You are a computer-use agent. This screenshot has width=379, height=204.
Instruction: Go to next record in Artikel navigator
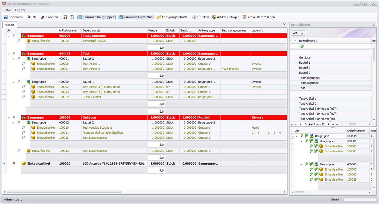tap(329, 124)
